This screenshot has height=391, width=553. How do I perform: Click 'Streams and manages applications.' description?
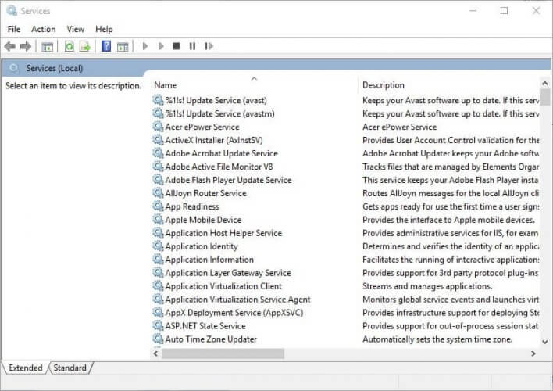427,286
